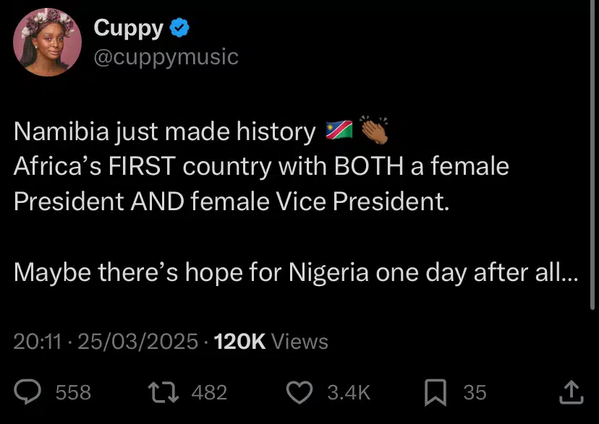Like the tweet using the heart icon
Image resolution: width=599 pixels, height=424 pixels.
[301, 392]
